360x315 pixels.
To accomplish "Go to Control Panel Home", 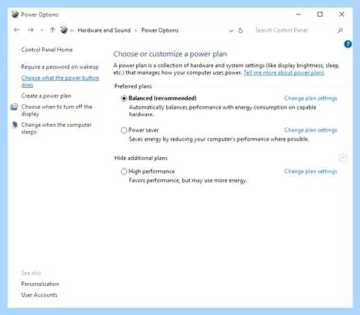I will click(47, 50).
